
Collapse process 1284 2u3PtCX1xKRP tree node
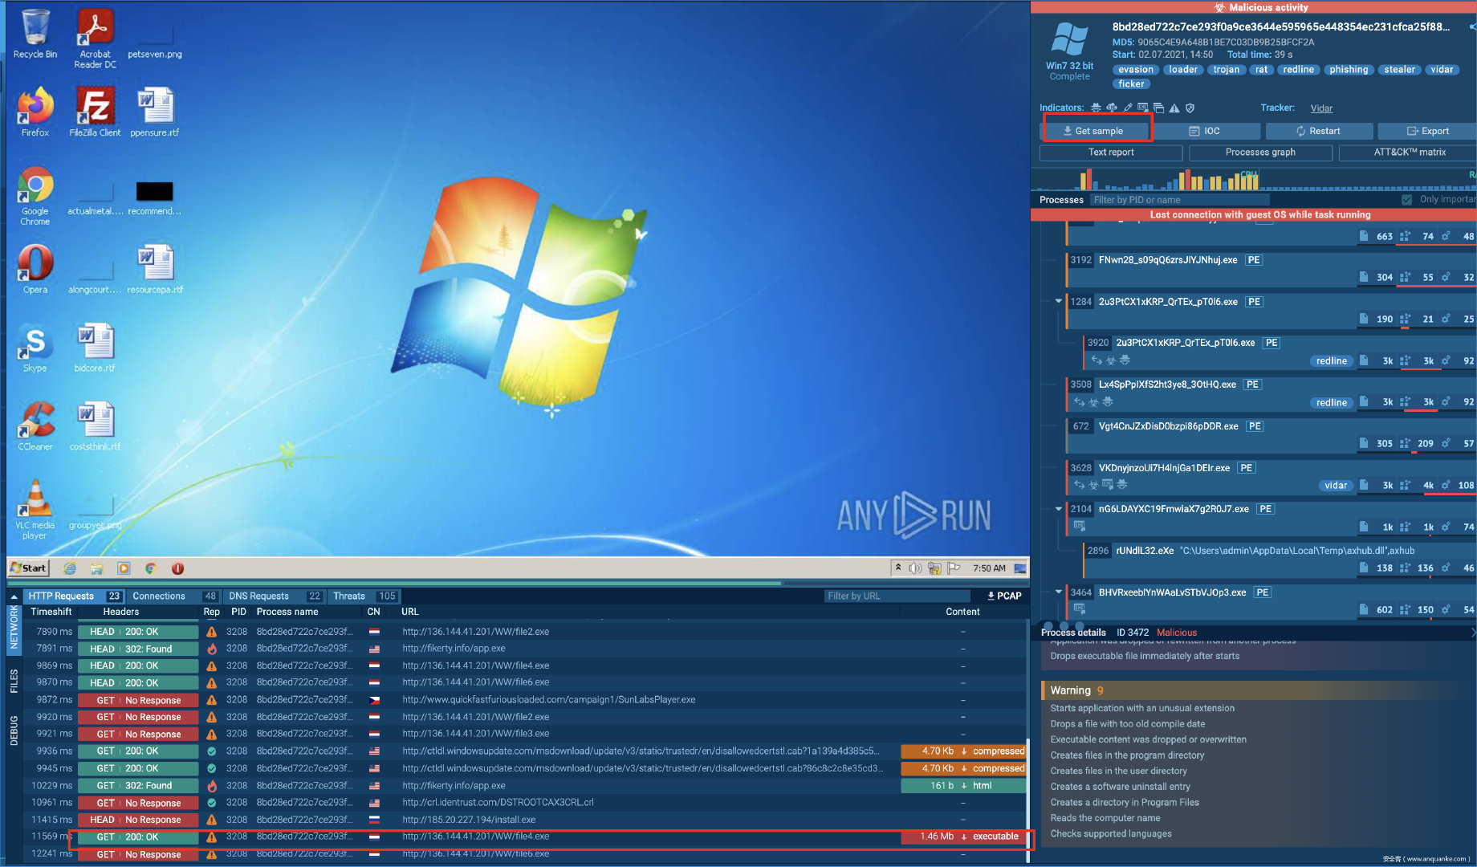(x=1059, y=302)
